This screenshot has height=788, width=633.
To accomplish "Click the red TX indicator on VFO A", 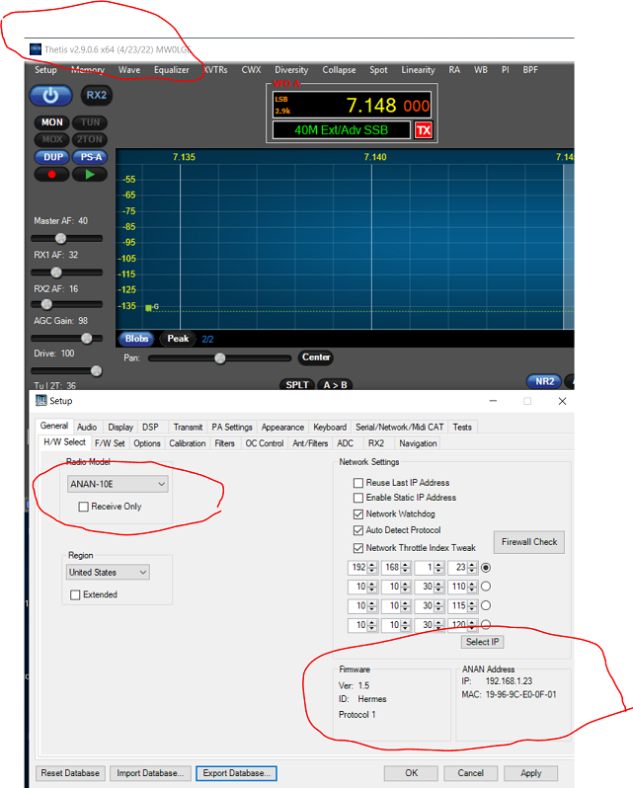I will coord(424,130).
